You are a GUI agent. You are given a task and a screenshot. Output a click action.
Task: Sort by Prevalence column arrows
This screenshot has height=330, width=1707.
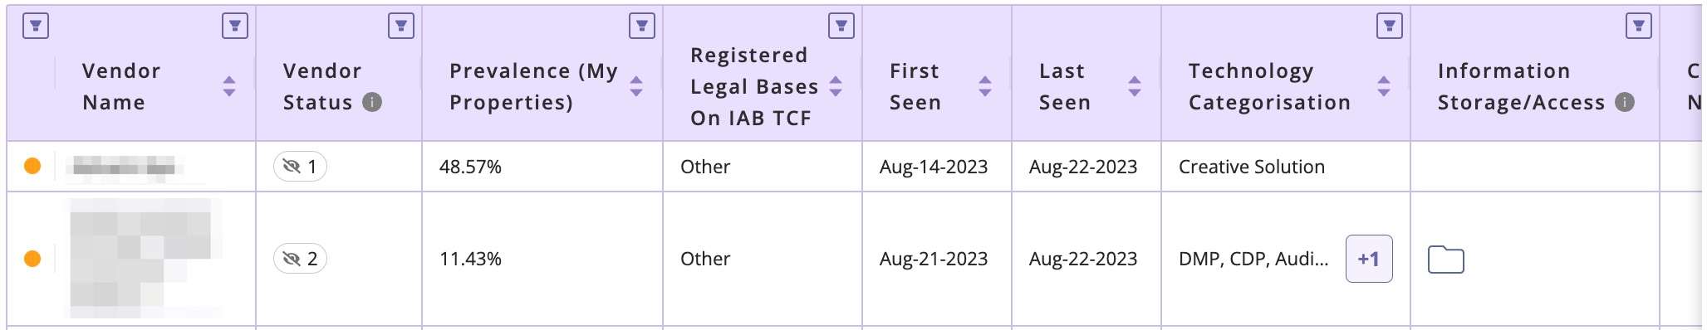(636, 86)
